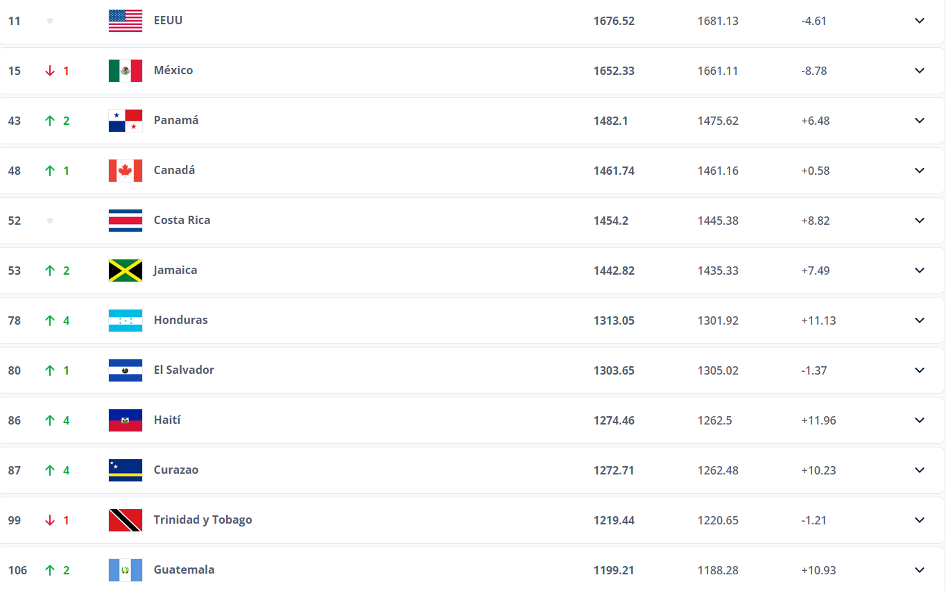This screenshot has width=946, height=591.
Task: Expand the Guatemala row details chevron
Action: 920,570
